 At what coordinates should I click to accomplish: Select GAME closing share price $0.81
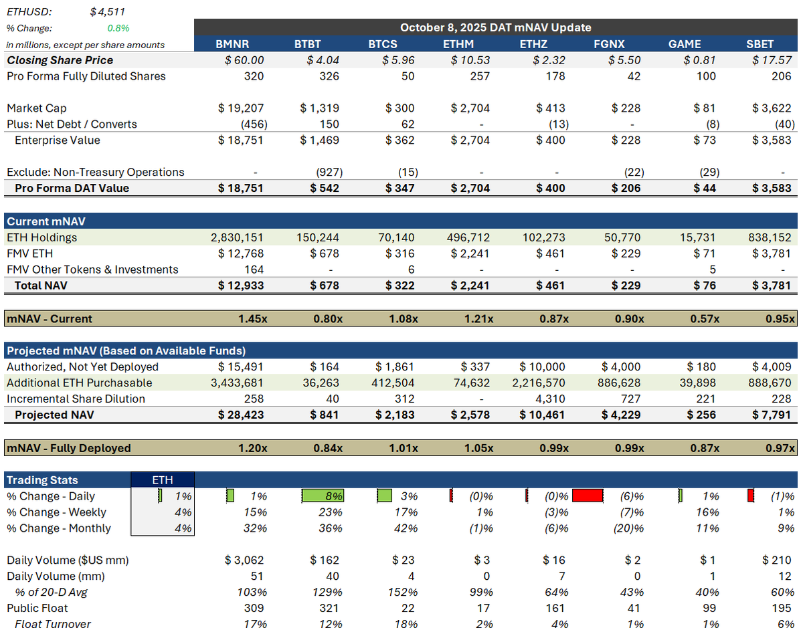(x=699, y=60)
